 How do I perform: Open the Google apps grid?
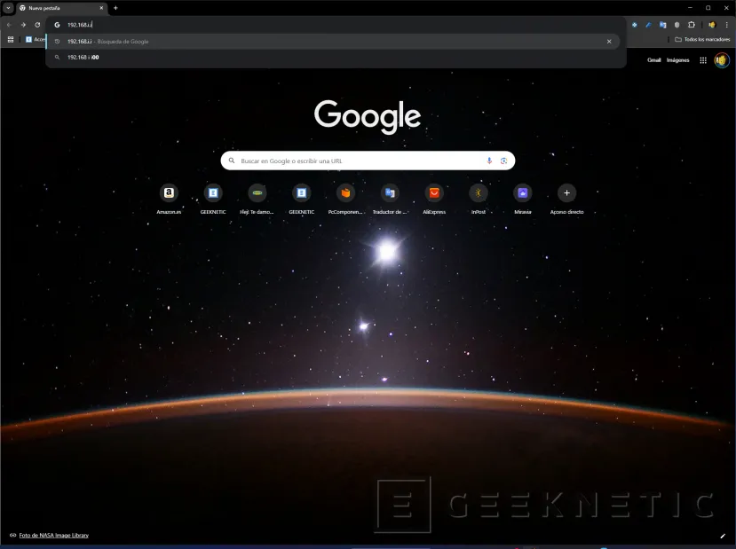pos(703,60)
